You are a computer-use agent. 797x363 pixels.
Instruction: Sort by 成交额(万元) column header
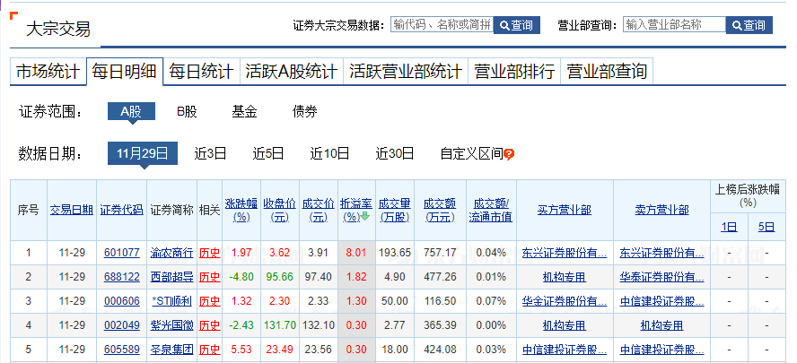[440, 210]
